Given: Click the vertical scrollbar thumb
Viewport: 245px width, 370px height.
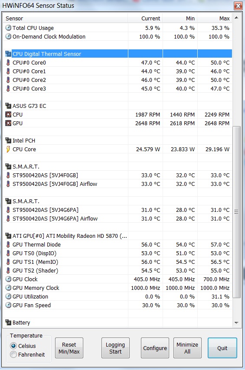Looking at the screenshot, I should click(x=236, y=212).
